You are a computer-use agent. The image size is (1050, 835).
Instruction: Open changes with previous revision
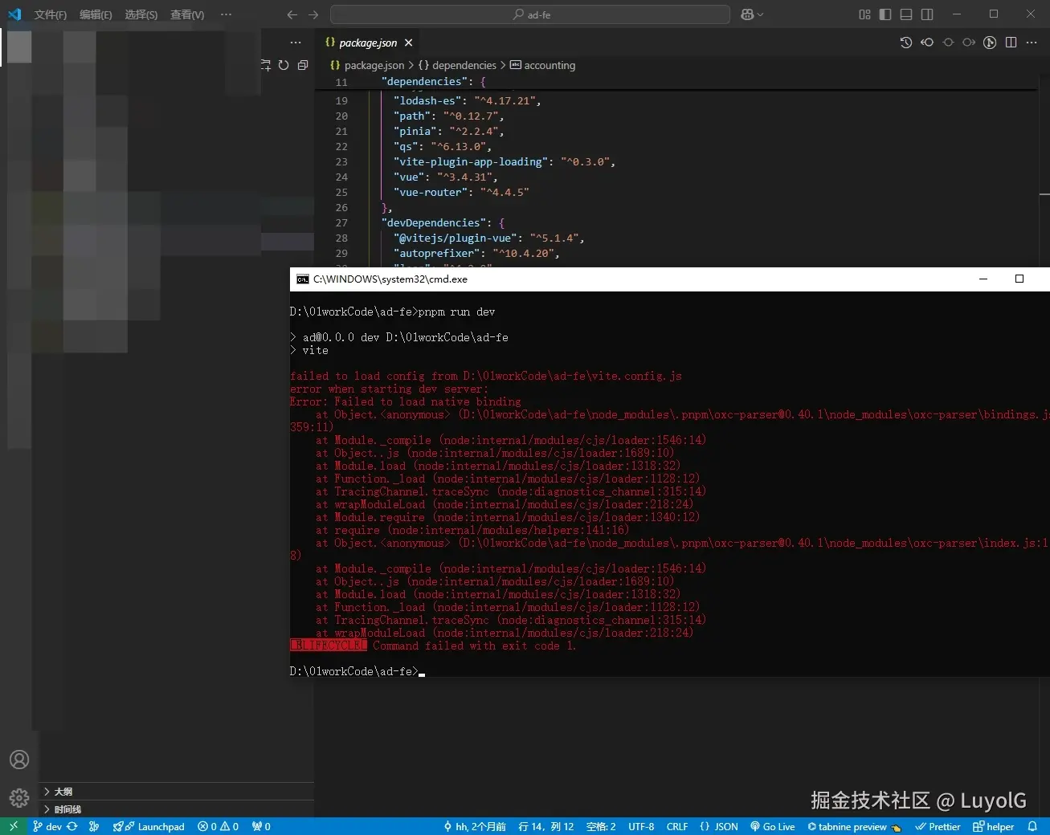tap(927, 43)
